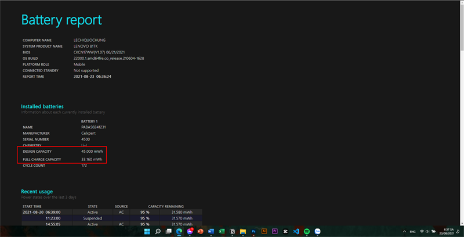Click 31.570 mWh in the Suspended row

coord(182,218)
